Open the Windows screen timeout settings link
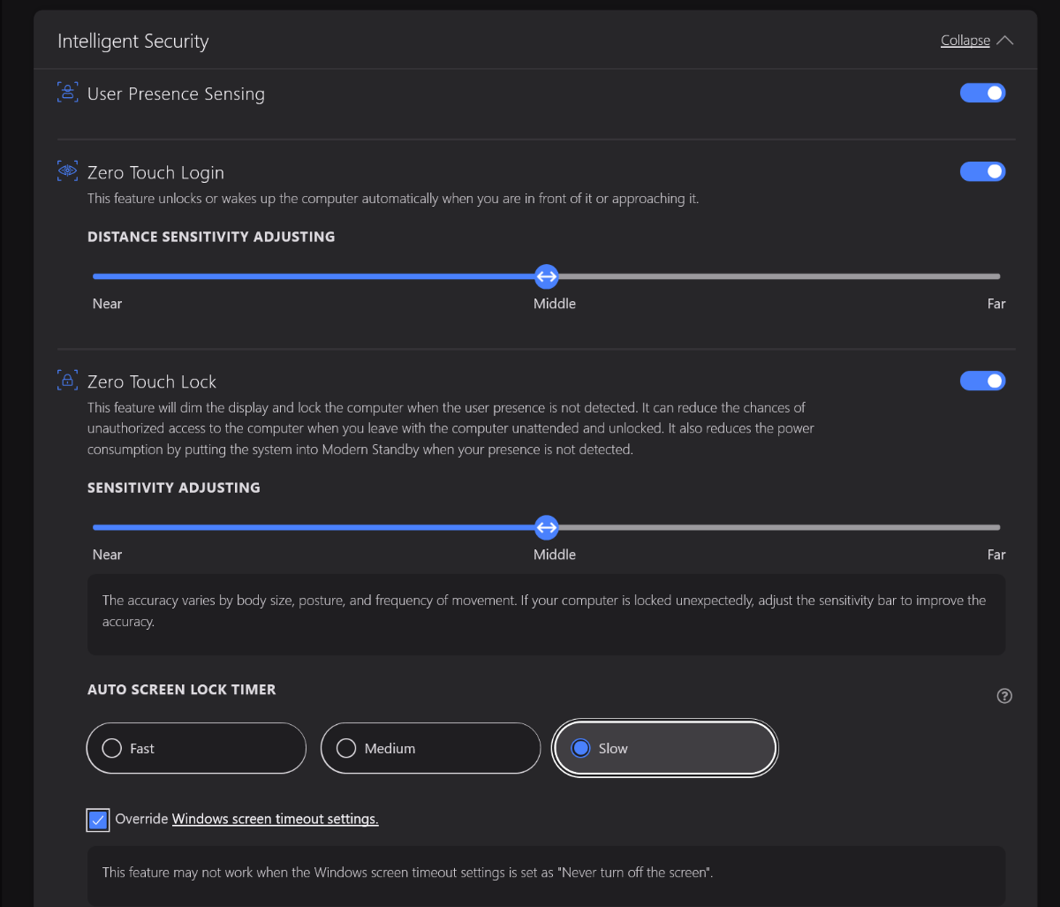1060x907 pixels. coord(275,819)
